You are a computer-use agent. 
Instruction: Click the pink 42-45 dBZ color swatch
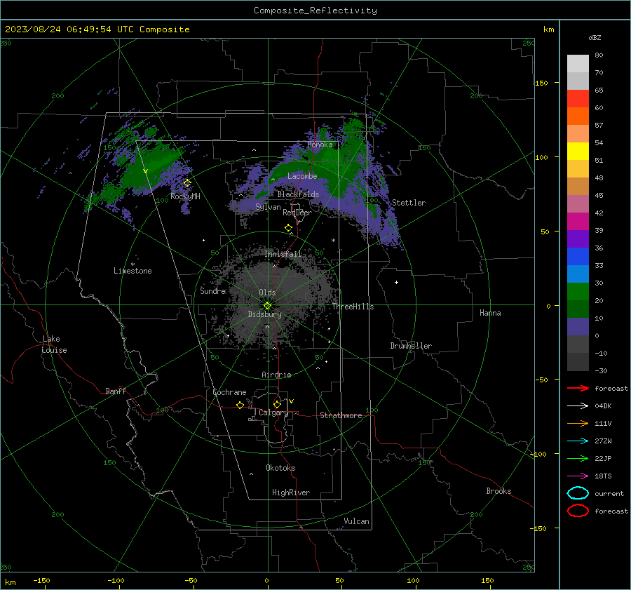click(578, 203)
